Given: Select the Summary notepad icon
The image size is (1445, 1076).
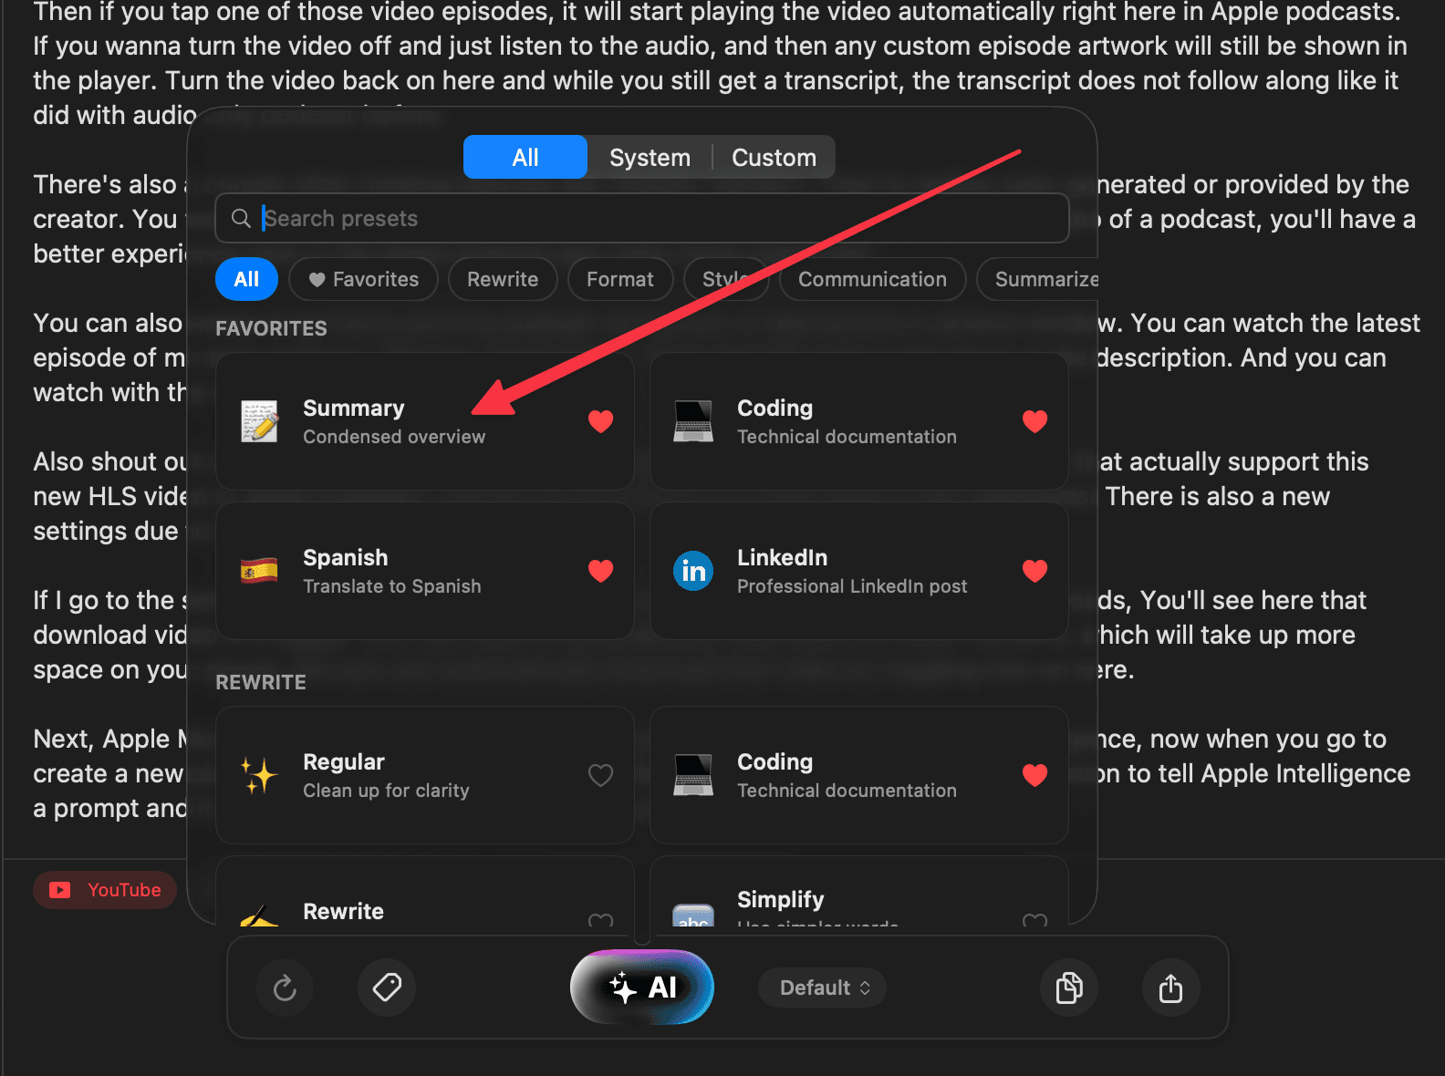Looking at the screenshot, I should tap(260, 421).
